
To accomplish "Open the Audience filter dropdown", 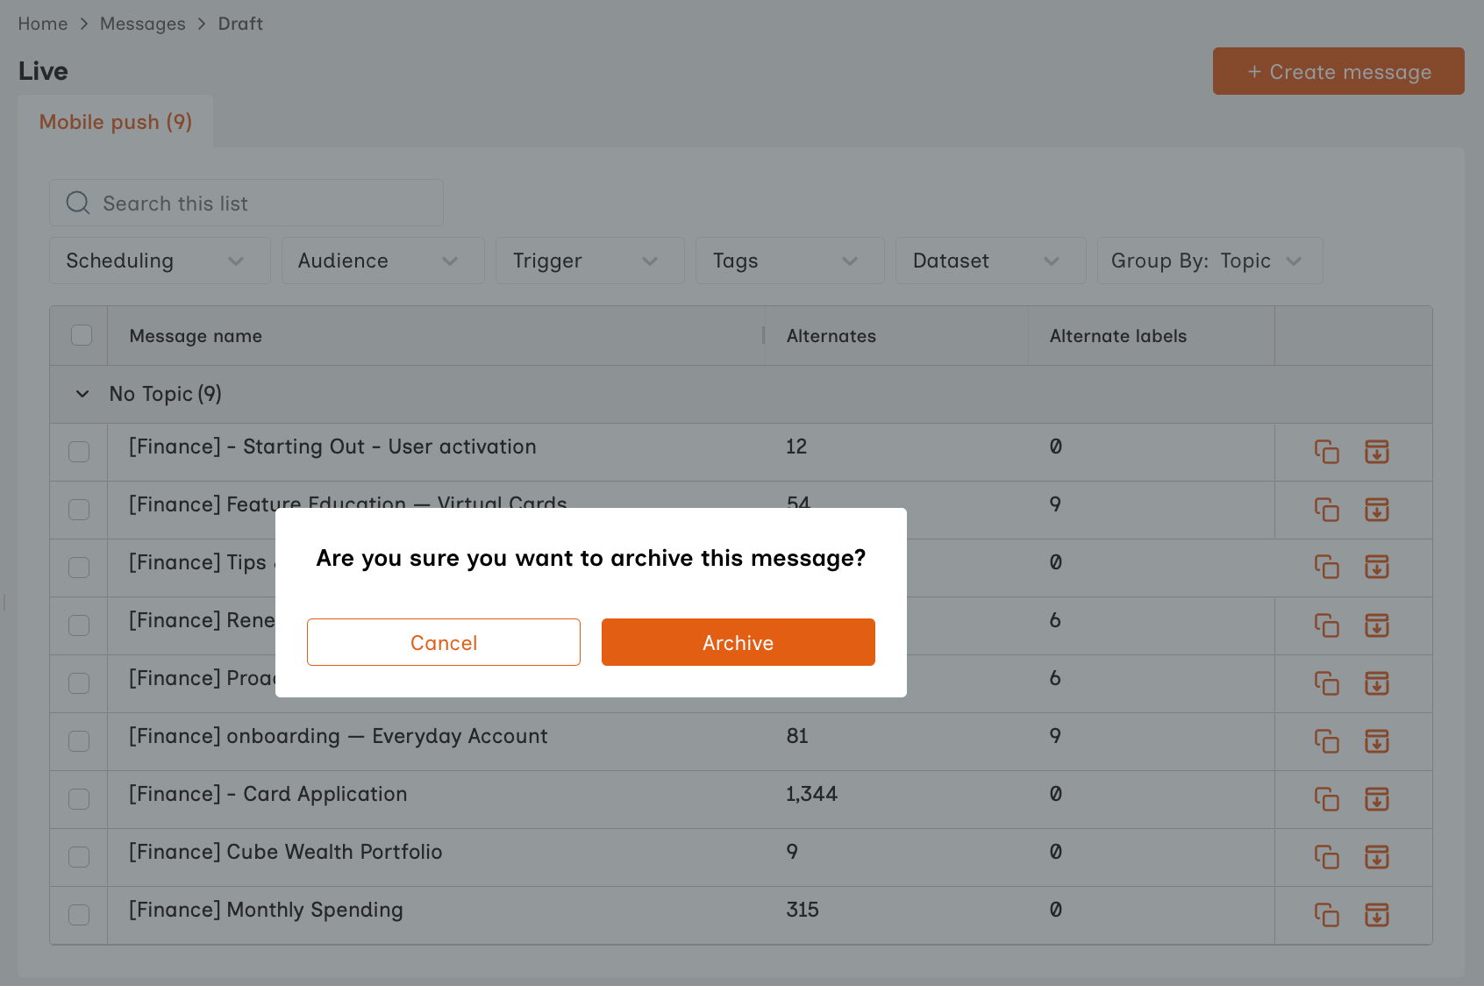I will click(382, 261).
